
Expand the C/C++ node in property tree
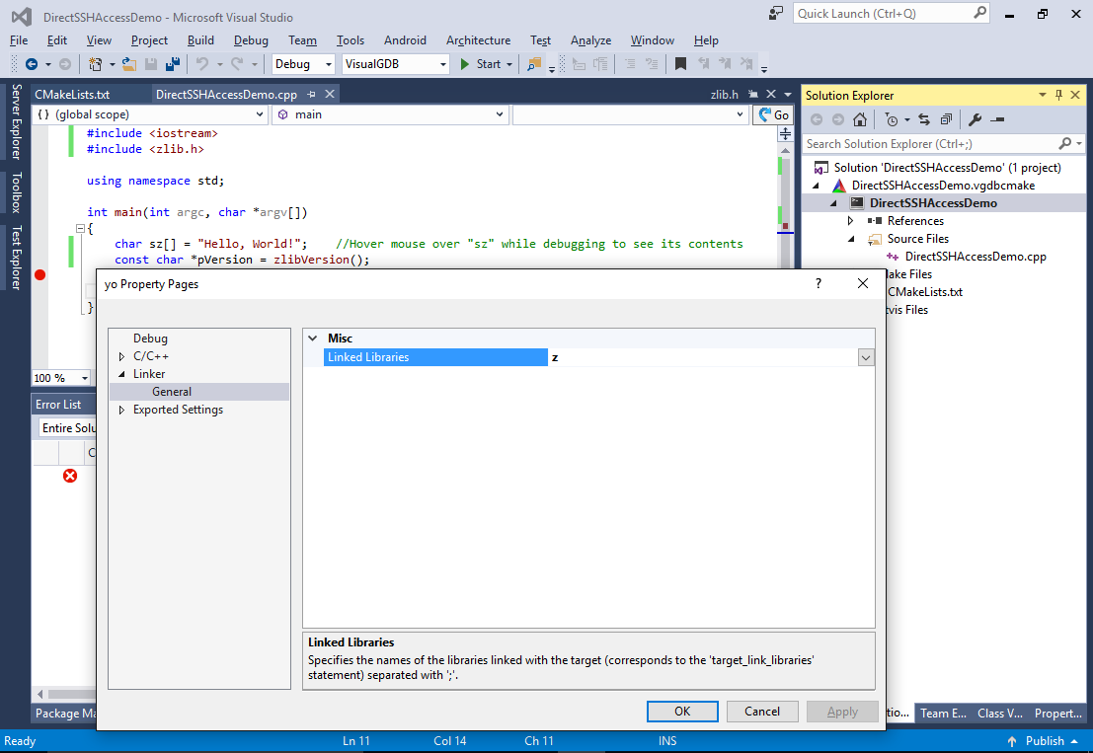121,356
